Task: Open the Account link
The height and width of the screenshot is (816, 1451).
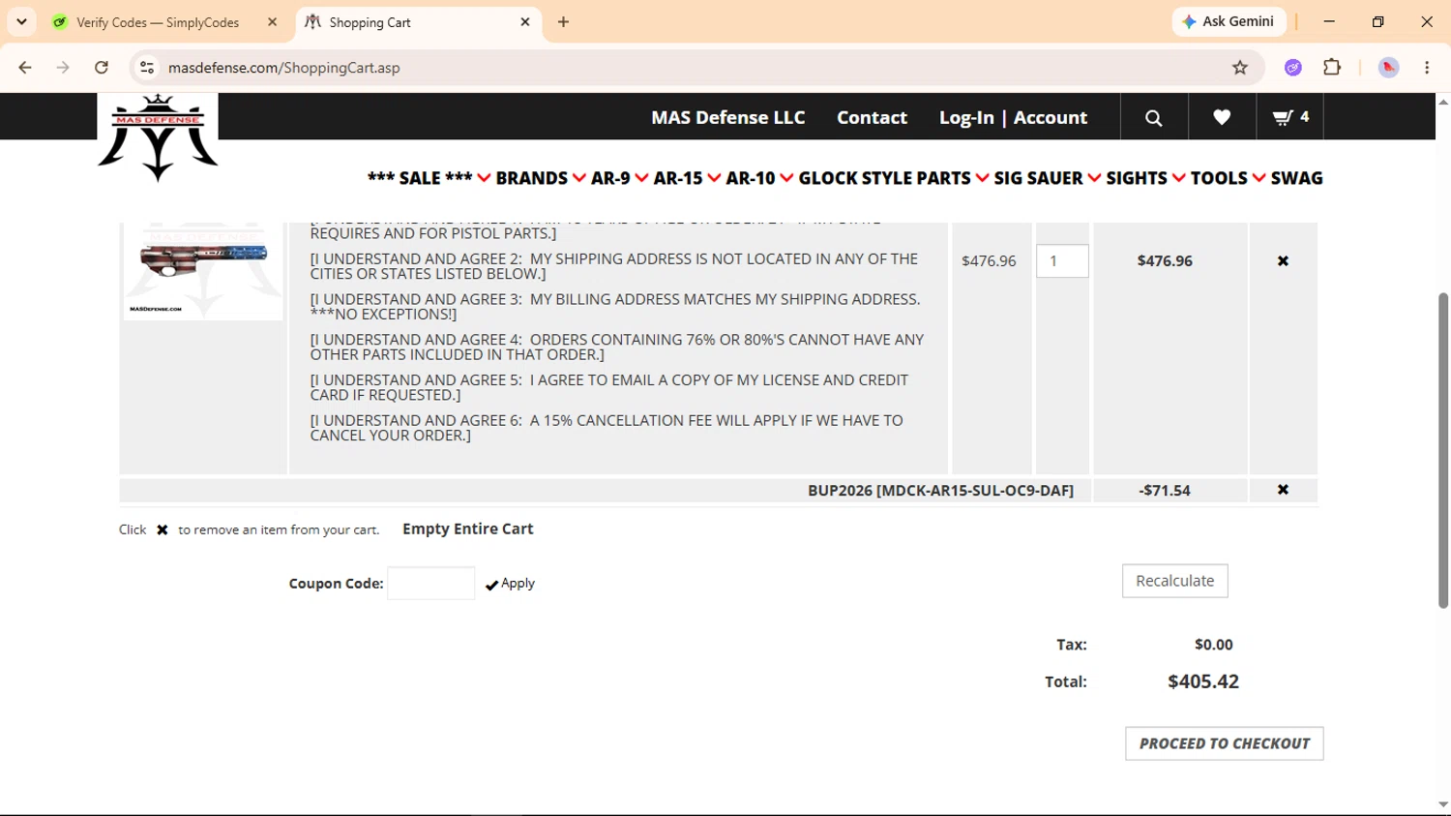Action: tap(1051, 117)
